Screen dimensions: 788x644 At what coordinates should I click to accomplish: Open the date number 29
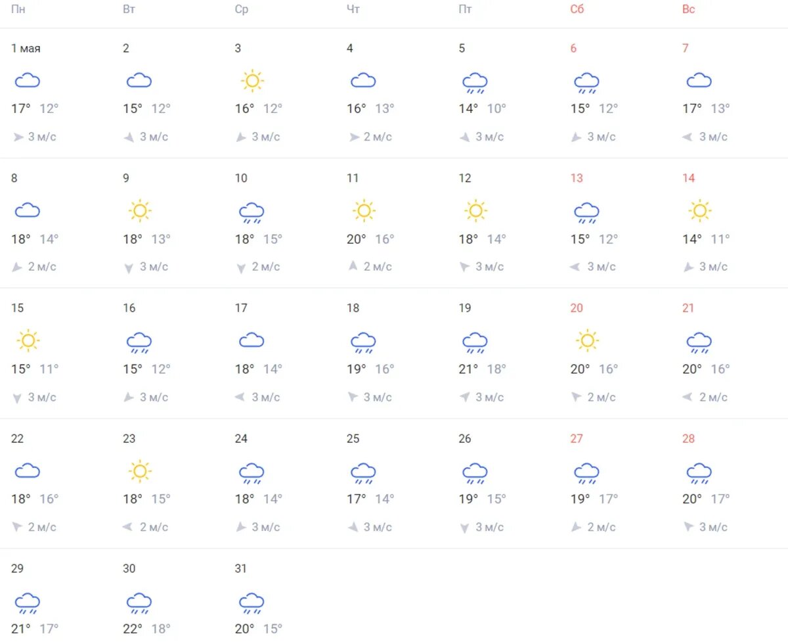click(17, 568)
